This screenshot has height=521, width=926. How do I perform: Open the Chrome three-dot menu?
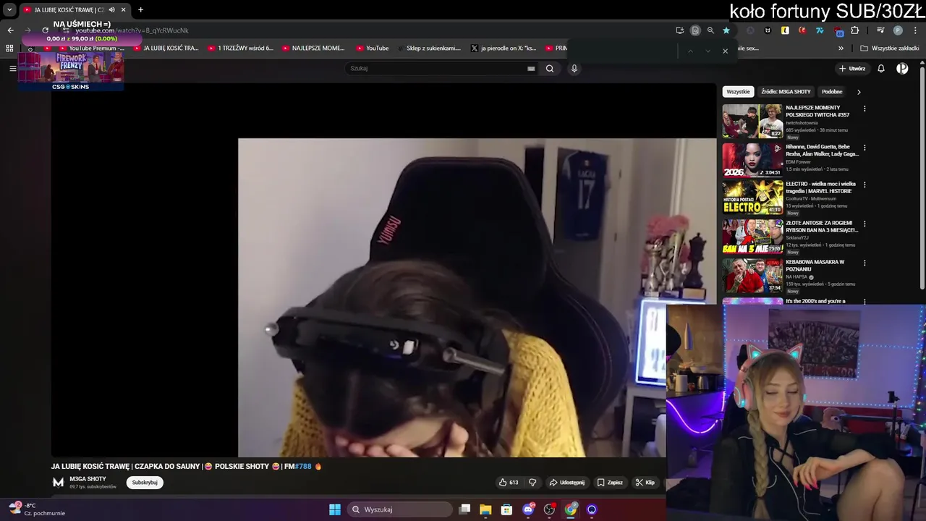click(x=915, y=30)
